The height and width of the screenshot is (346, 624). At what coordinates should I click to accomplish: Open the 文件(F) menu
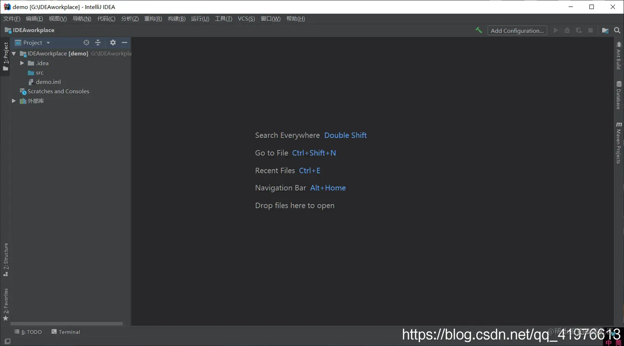coord(12,19)
